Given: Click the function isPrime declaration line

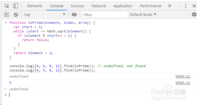Looking at the screenshot, I should tap(52, 23).
